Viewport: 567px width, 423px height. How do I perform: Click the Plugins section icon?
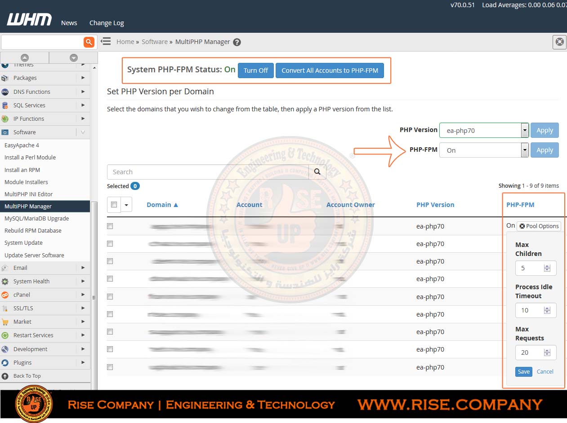tap(5, 363)
